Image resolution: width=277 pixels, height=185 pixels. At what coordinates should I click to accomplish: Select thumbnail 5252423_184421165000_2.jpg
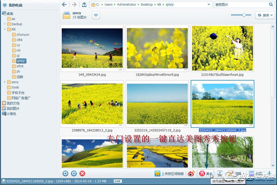point(223,104)
